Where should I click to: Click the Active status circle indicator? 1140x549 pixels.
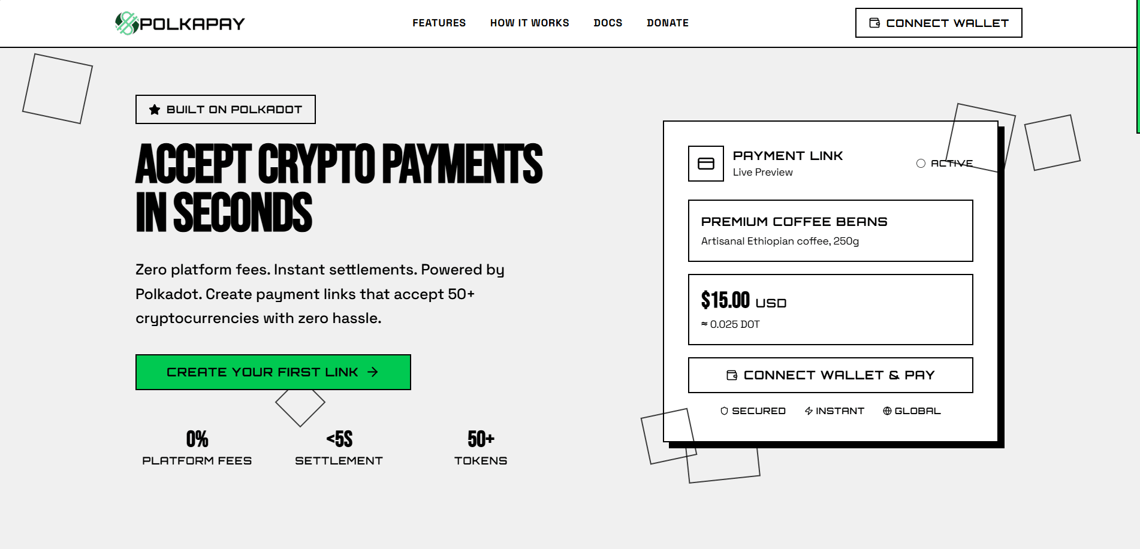point(921,164)
